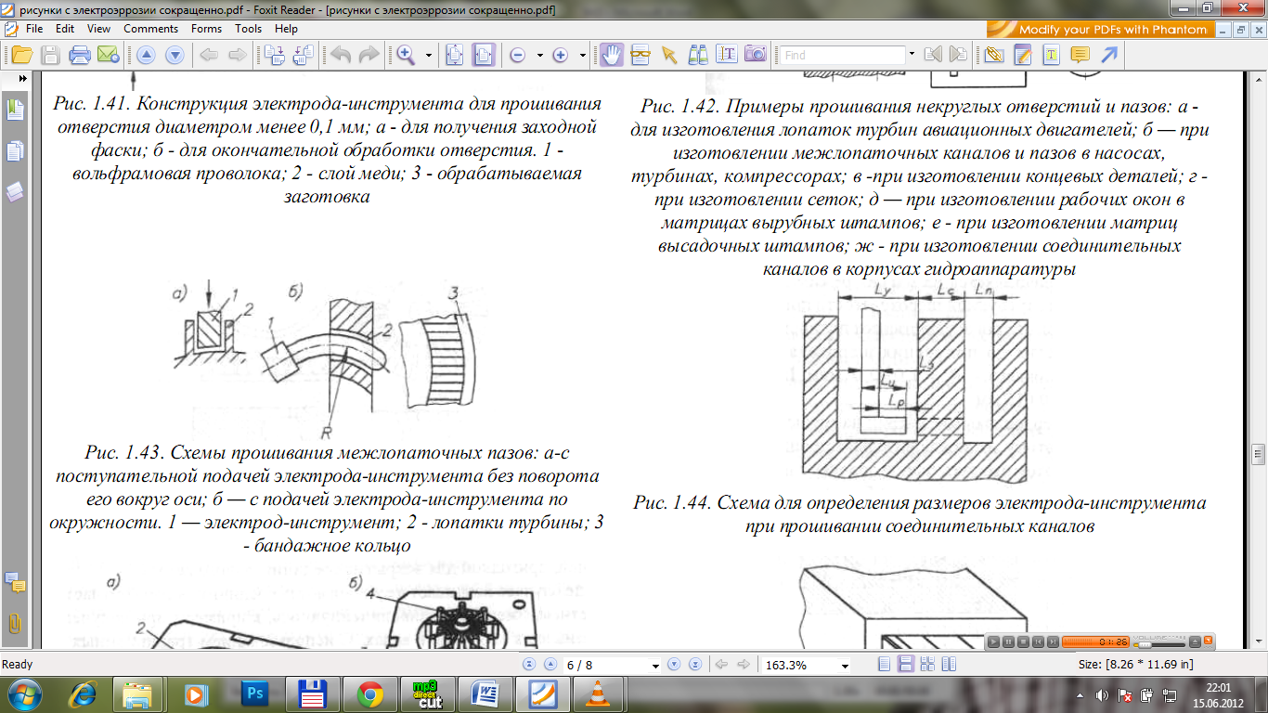Image resolution: width=1268 pixels, height=713 pixels.
Task: Click the Find Previous icon
Action: [933, 55]
